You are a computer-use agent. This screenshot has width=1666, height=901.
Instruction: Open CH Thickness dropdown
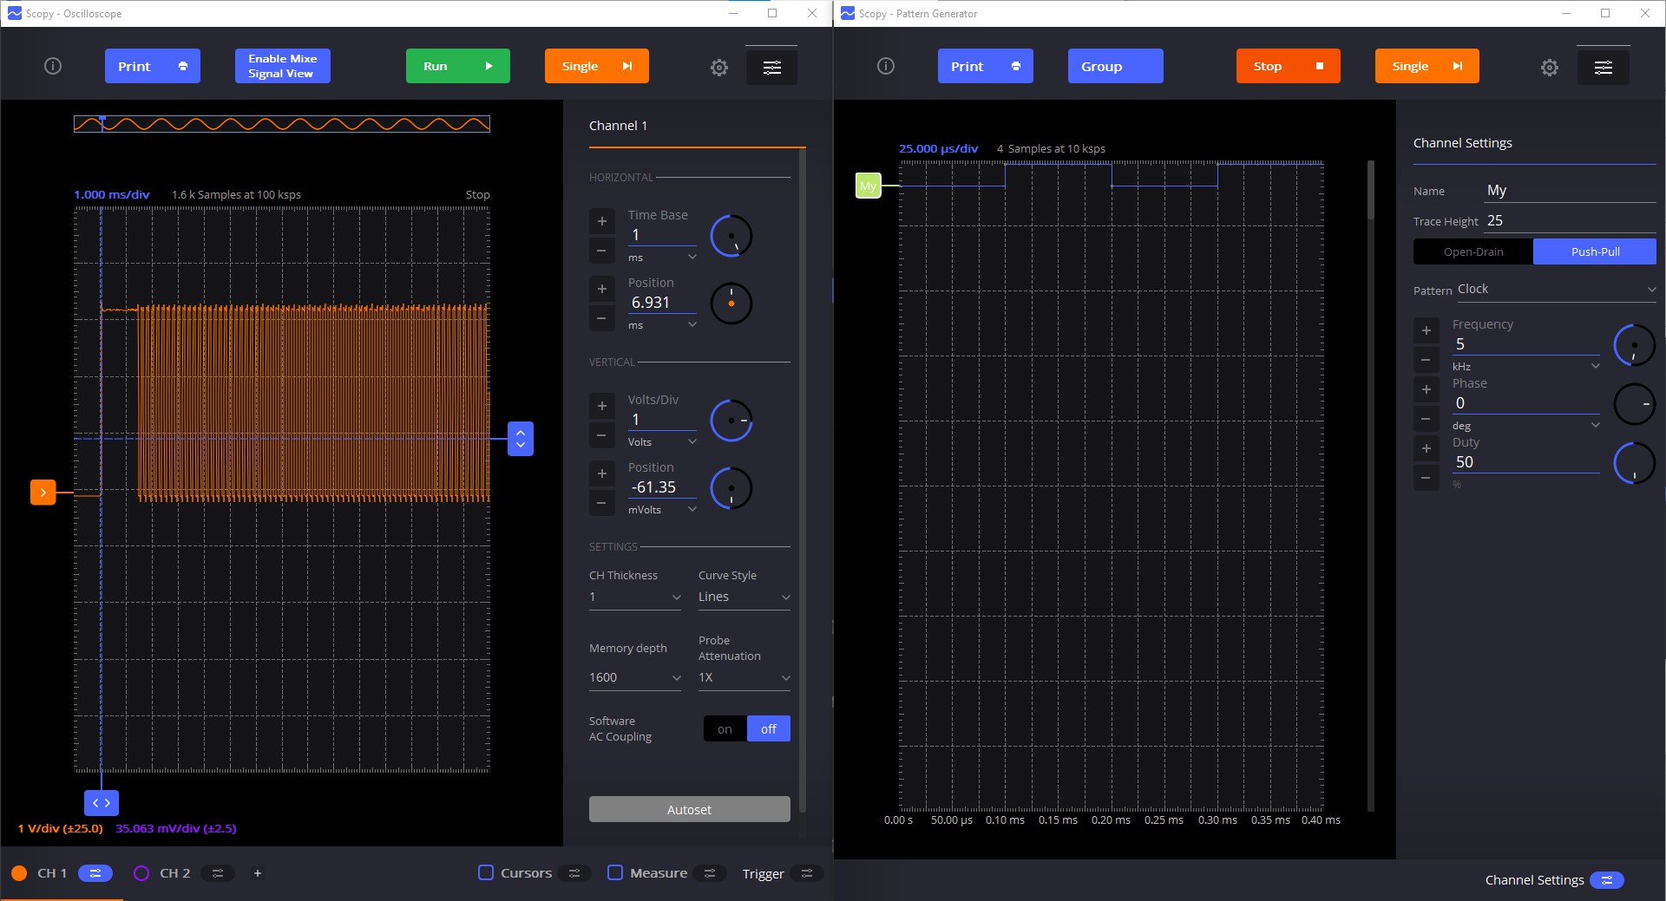635,597
